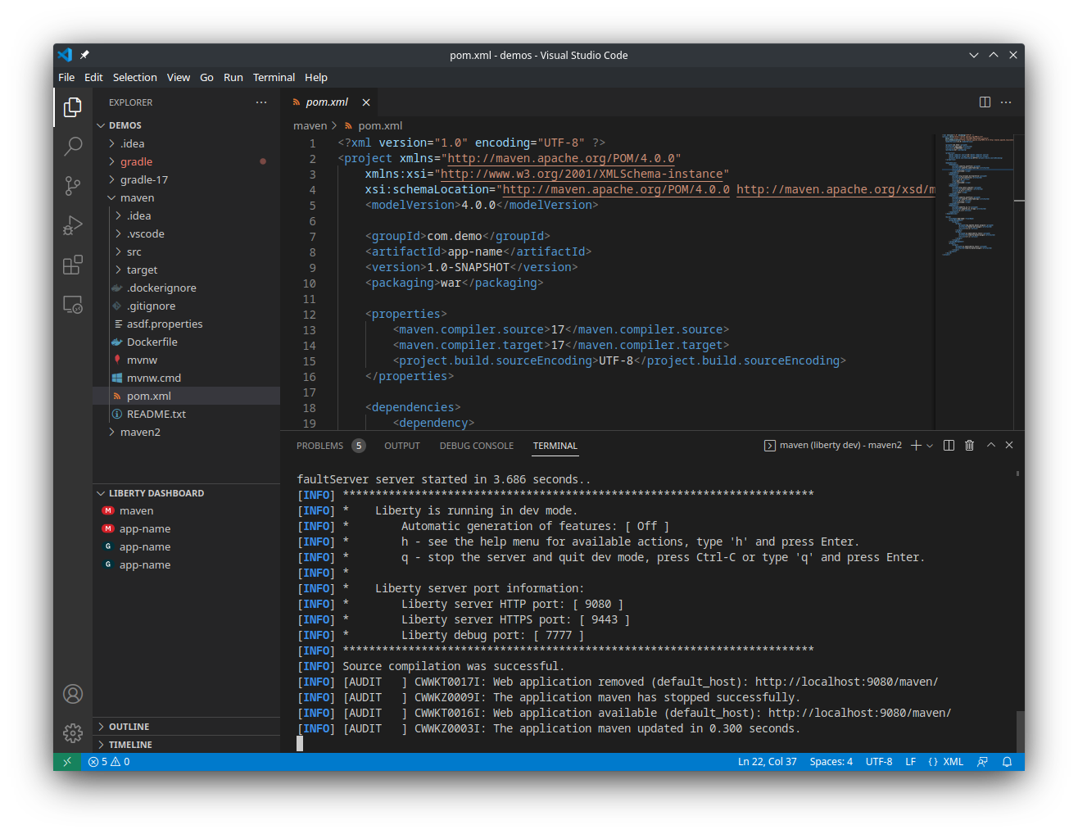Open the Remote Explorer view
This screenshot has width=1078, height=834.
coord(73,304)
